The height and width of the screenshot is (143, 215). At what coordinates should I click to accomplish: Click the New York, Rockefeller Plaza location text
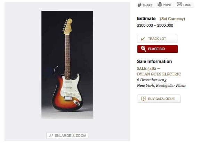pyautogui.click(x=161, y=86)
